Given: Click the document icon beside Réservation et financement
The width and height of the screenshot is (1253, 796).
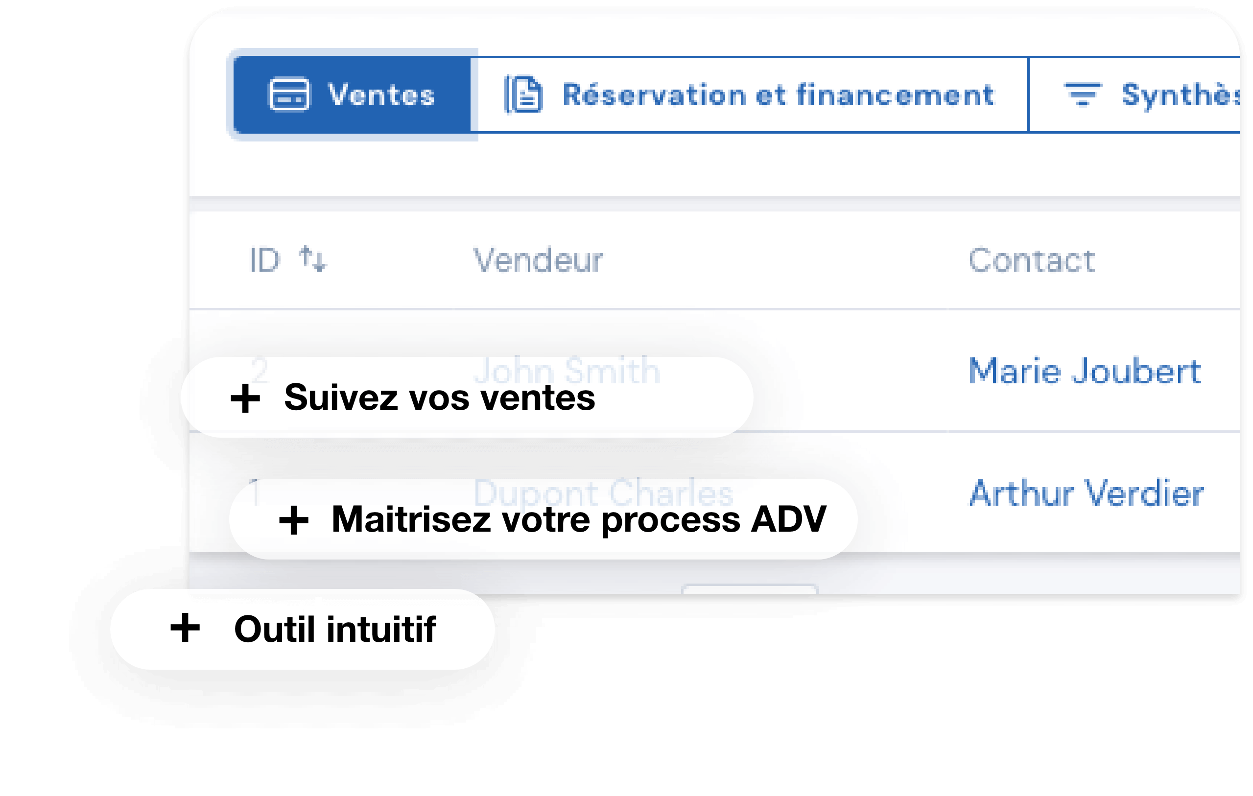Looking at the screenshot, I should coord(524,95).
